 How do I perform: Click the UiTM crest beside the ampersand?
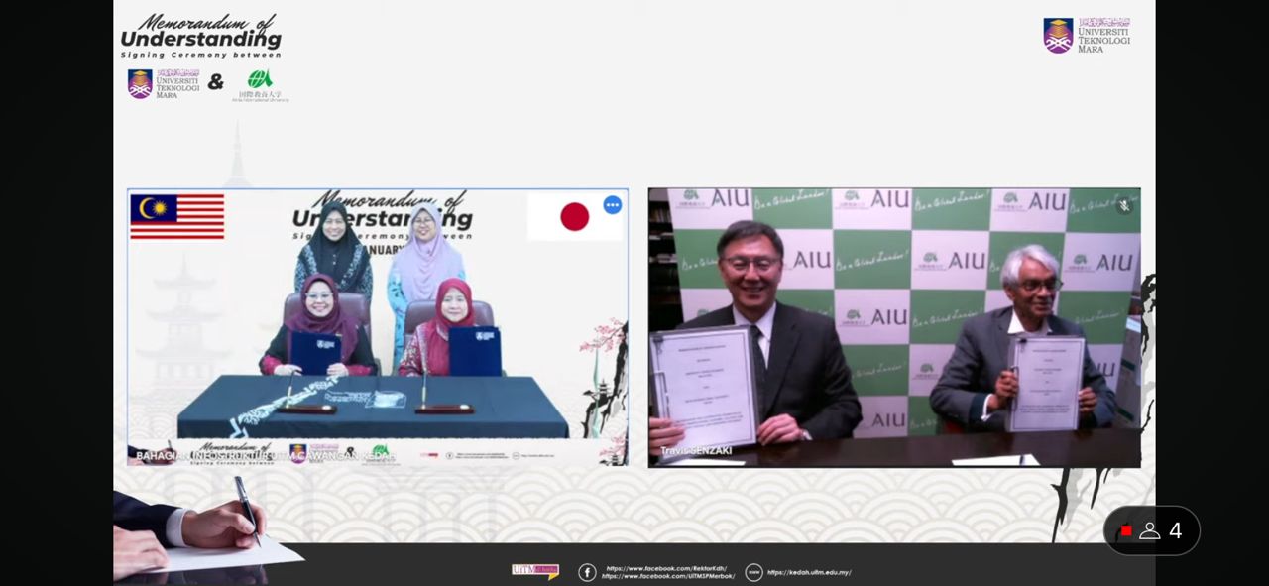pyautogui.click(x=140, y=84)
